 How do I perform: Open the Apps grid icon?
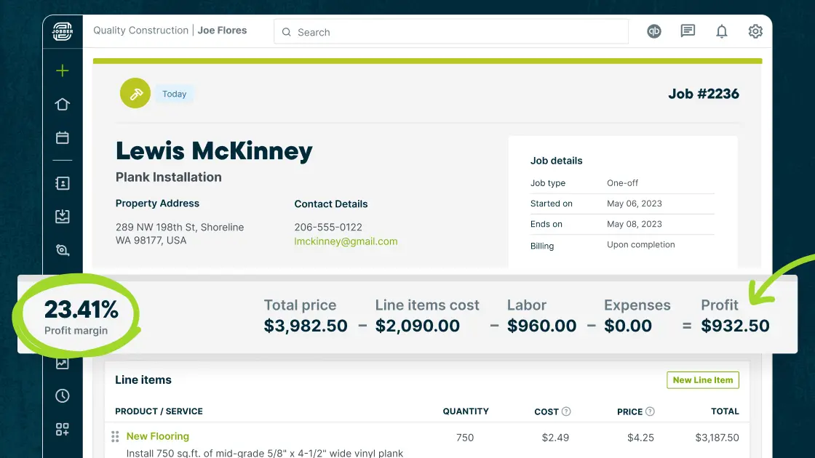(62, 429)
